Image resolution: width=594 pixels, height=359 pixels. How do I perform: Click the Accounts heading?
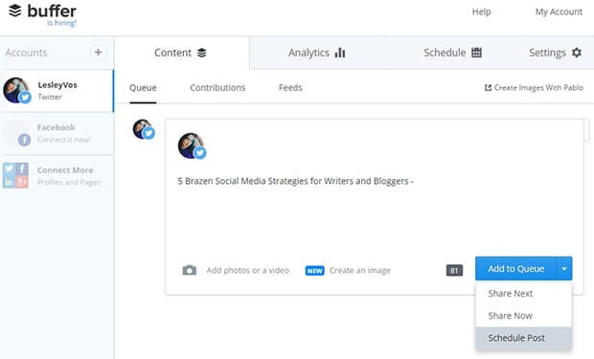pyautogui.click(x=26, y=53)
